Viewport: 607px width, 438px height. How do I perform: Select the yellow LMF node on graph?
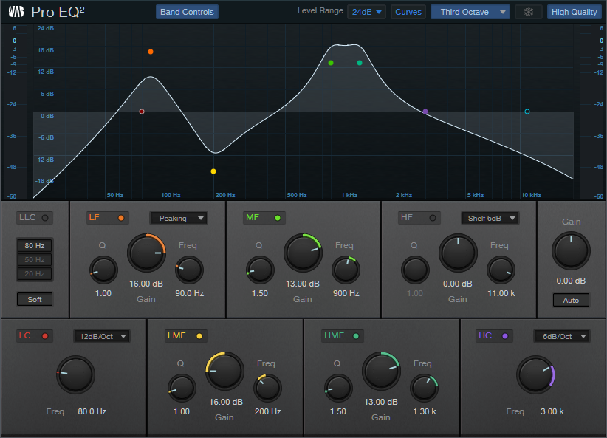click(x=213, y=171)
